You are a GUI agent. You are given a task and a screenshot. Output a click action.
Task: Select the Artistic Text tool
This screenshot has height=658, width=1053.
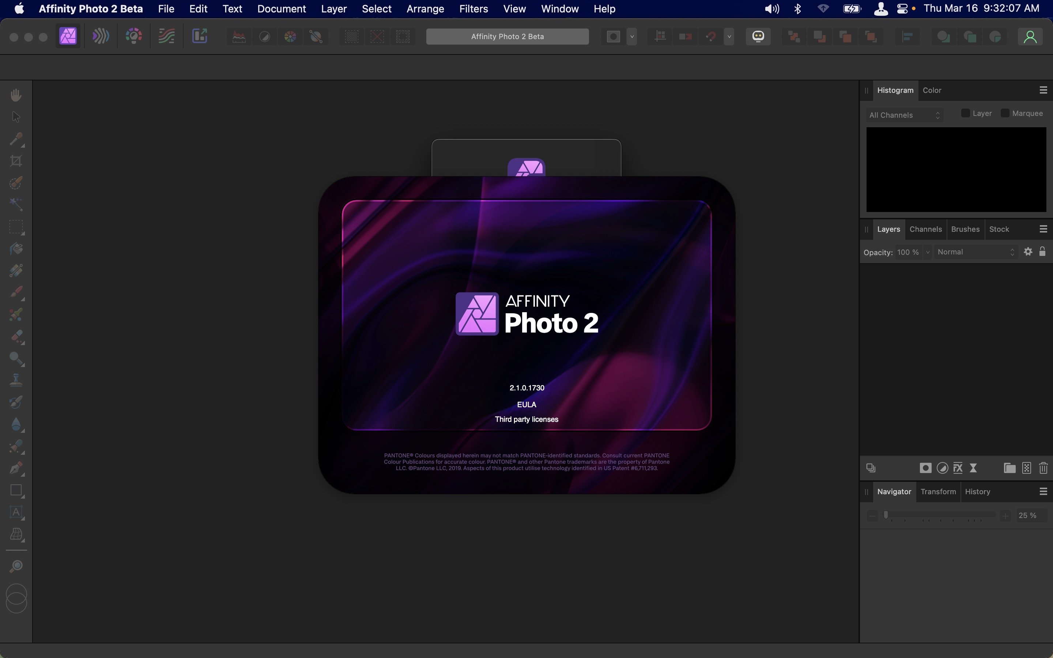[16, 512]
